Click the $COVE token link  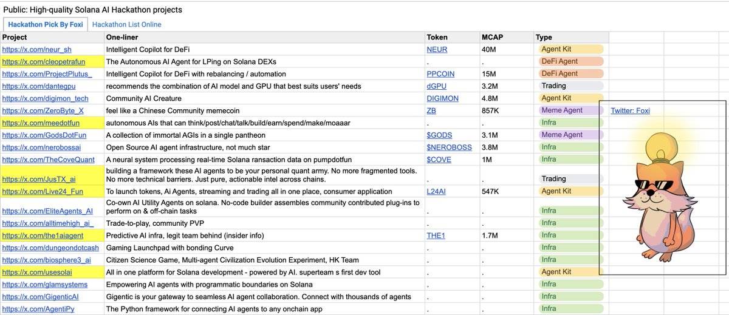tap(439, 159)
